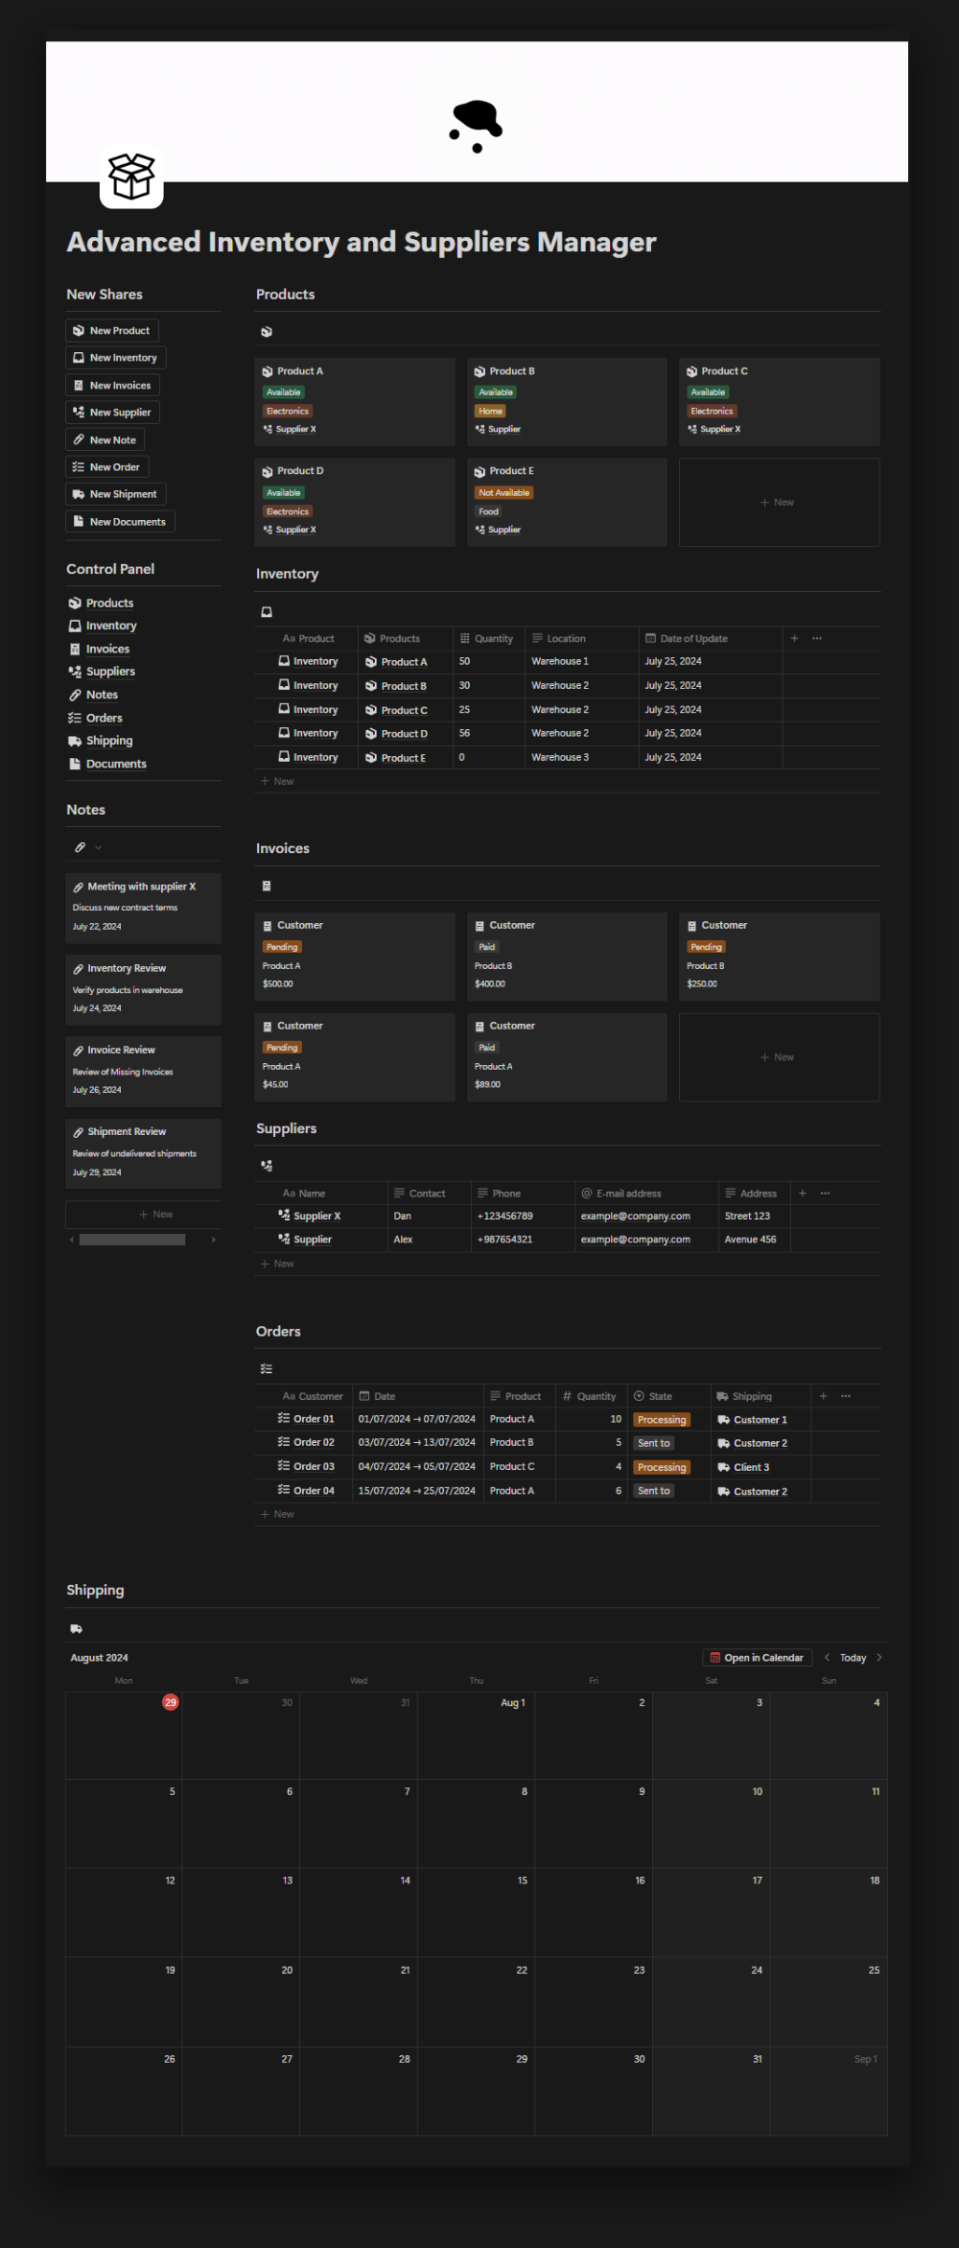Click the Notes horizontal scrollbar
This screenshot has width=959, height=2248.
click(x=132, y=1240)
